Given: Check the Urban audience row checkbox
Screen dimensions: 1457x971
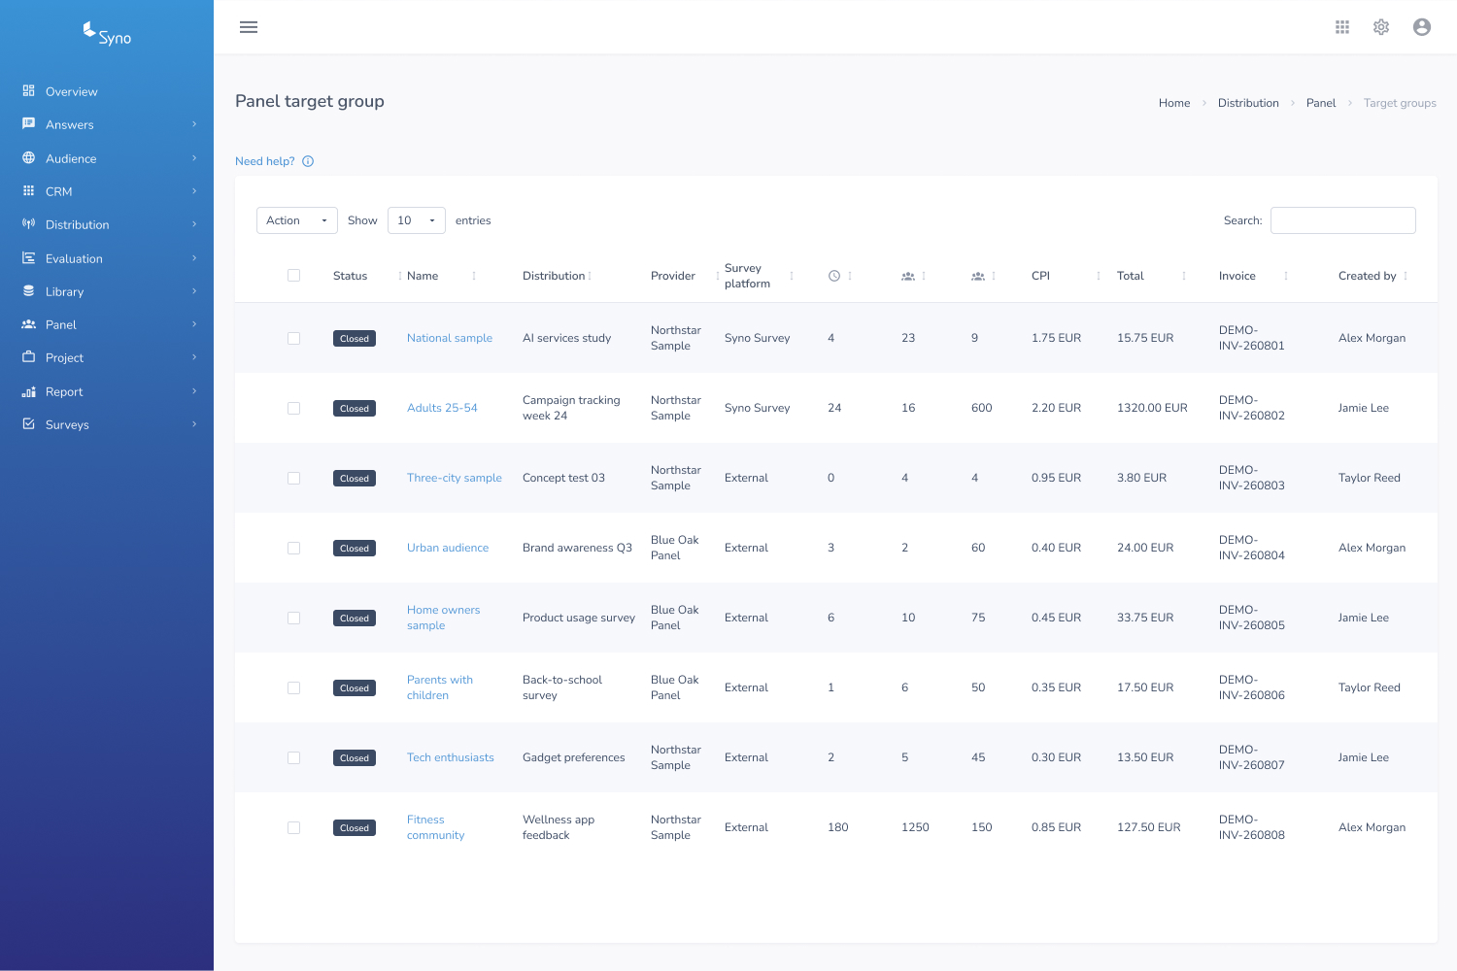Looking at the screenshot, I should point(293,548).
